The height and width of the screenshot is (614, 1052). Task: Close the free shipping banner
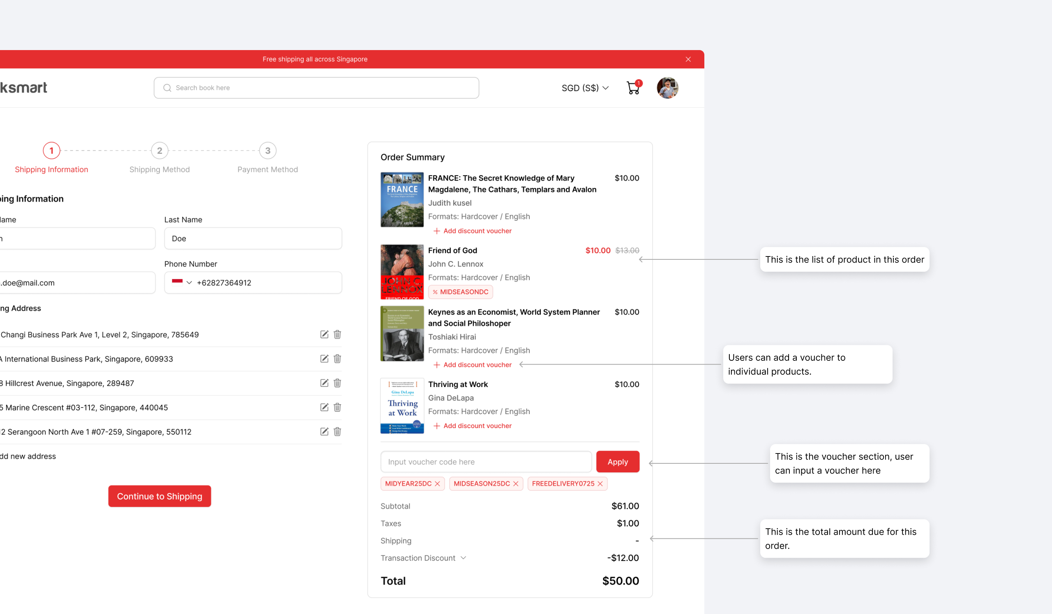(688, 59)
